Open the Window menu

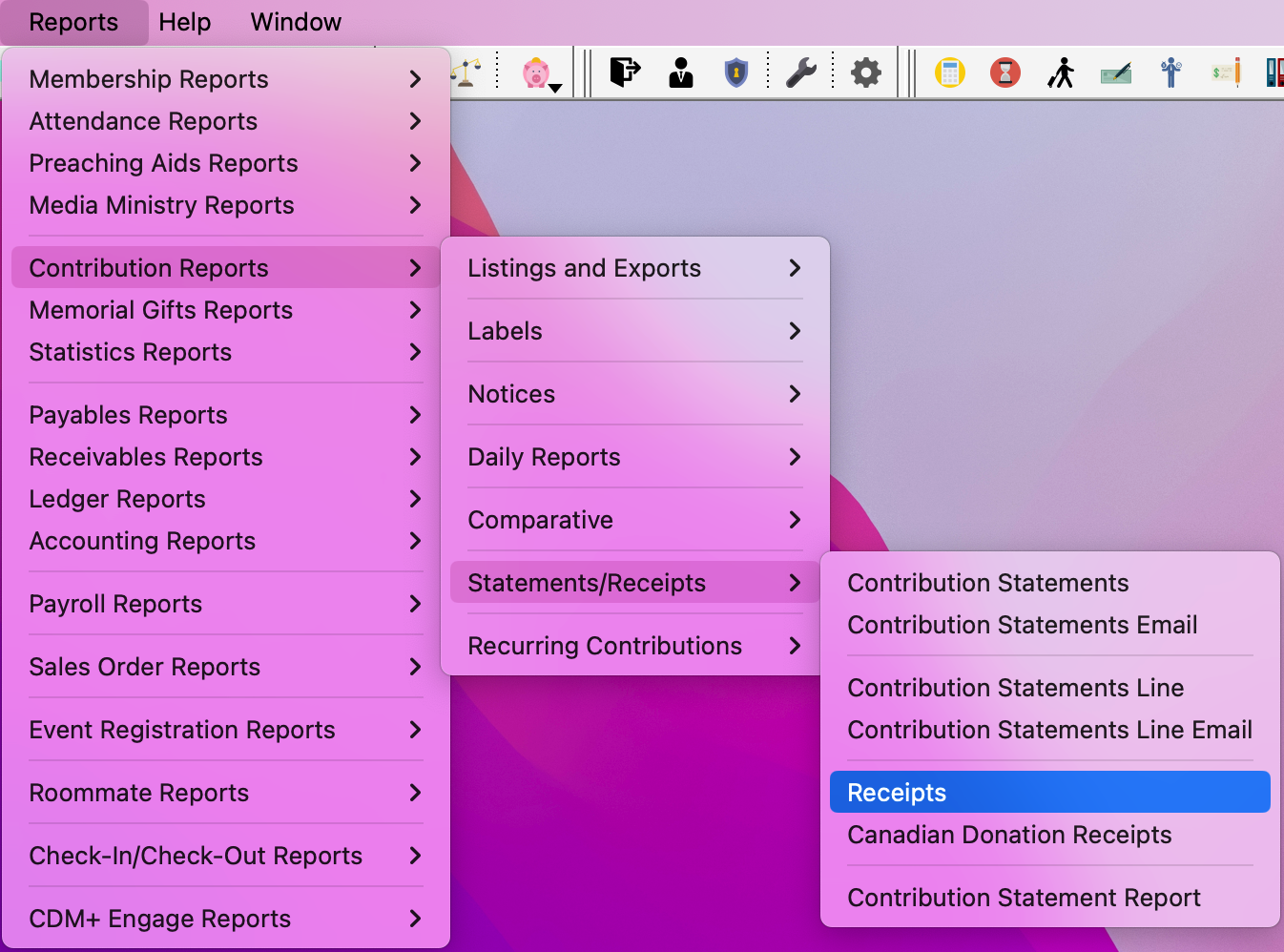pos(296,22)
